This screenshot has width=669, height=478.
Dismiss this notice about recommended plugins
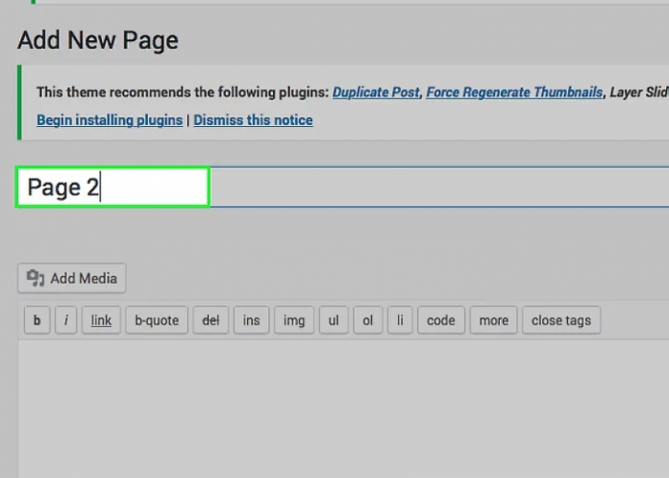tap(253, 120)
